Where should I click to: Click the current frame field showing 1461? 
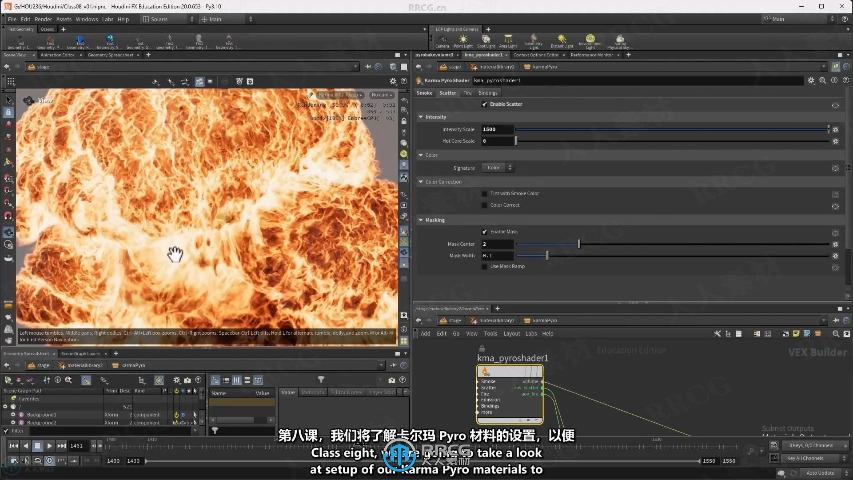(78, 446)
